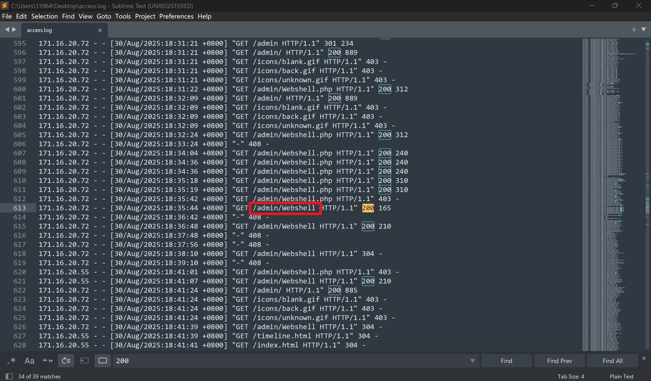Image resolution: width=651 pixels, height=381 pixels.
Task: Click the Find All button
Action: point(613,361)
